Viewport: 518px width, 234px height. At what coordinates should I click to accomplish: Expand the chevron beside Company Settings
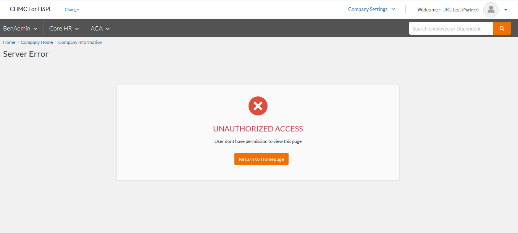394,9
